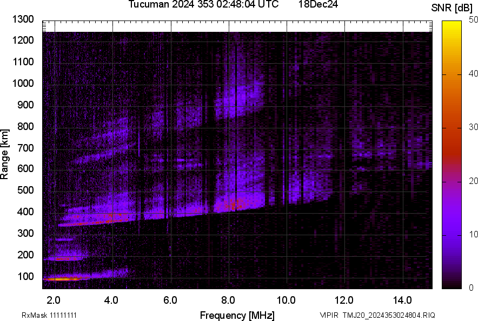Click the 'RxMask 11111111' label

point(49,315)
